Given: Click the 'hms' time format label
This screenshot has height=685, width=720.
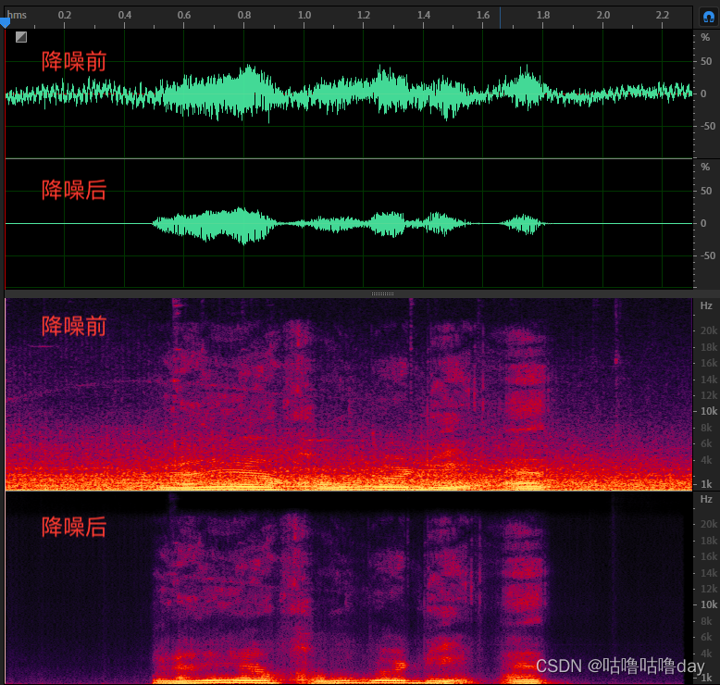Looking at the screenshot, I should (17, 15).
